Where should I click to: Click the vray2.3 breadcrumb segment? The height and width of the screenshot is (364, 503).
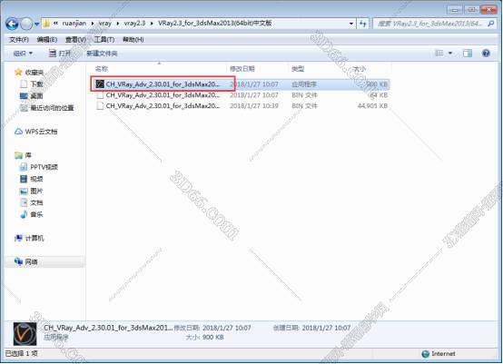(x=134, y=23)
